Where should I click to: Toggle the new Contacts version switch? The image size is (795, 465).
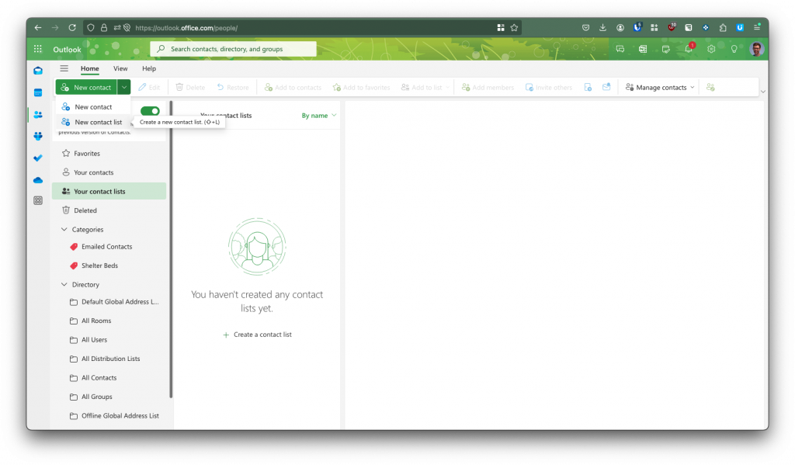(150, 111)
